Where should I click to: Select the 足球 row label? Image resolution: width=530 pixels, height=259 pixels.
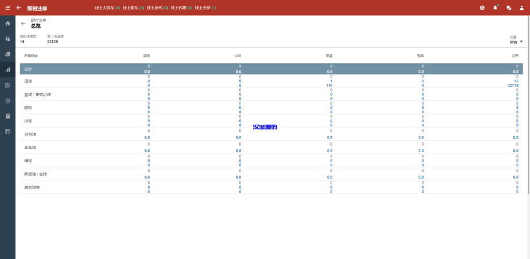[28, 81]
